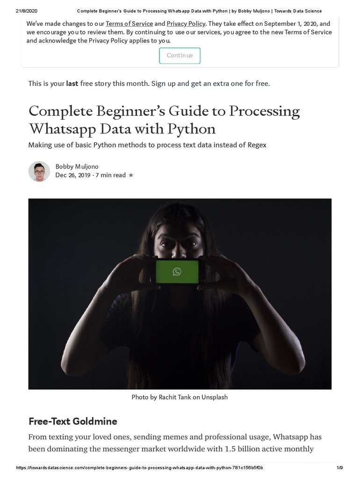This screenshot has height=479, width=359.
Task: Click the member-only star icon
Action: [x=131, y=175]
